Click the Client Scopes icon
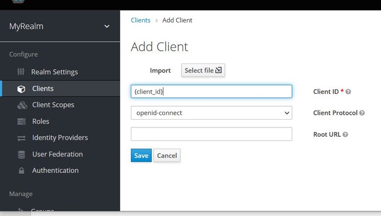 tap(21, 105)
